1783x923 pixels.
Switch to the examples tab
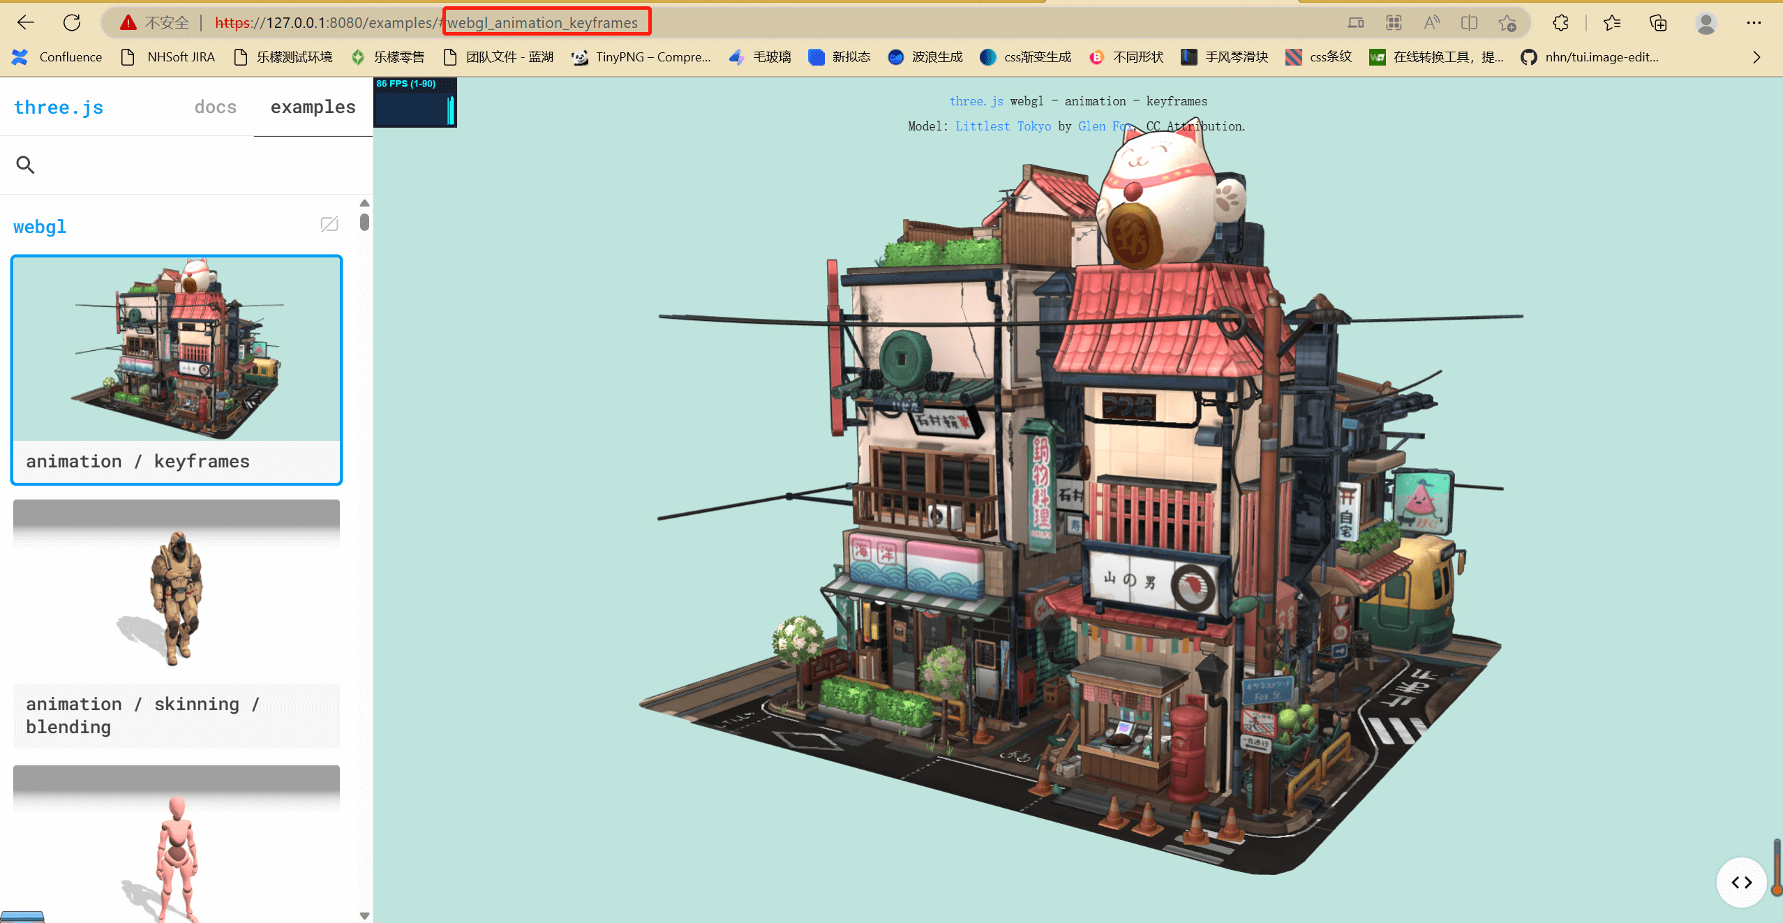point(313,107)
